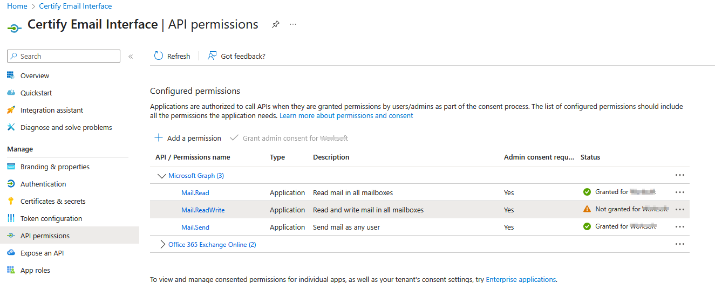Click the Branding & properties icon
This screenshot has height=283, width=715.
click(11, 167)
